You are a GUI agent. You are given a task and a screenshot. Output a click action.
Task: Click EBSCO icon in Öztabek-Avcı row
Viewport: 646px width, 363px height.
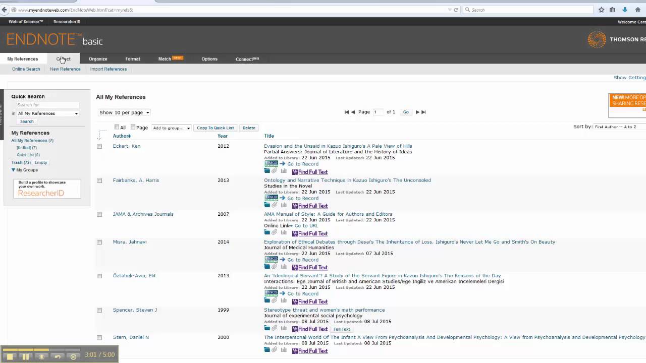click(271, 293)
